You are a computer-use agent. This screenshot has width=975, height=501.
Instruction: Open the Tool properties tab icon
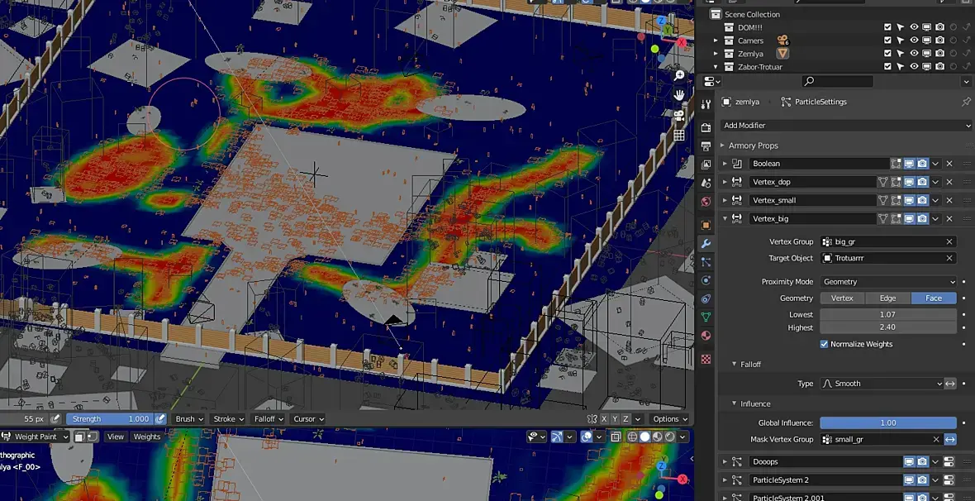click(x=706, y=104)
